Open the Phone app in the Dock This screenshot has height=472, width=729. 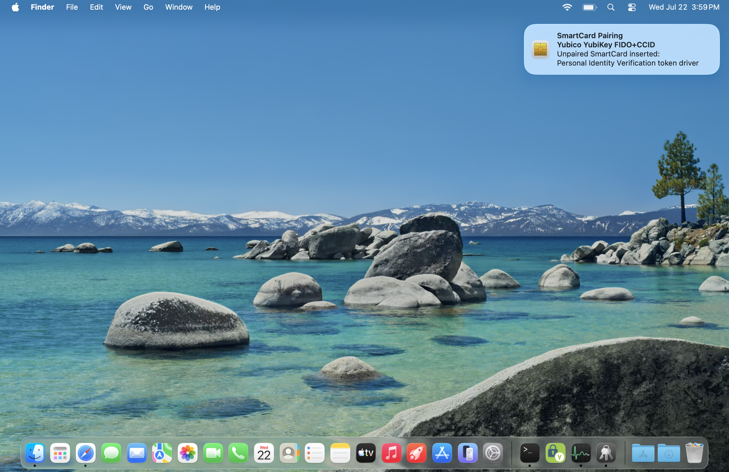pos(239,453)
